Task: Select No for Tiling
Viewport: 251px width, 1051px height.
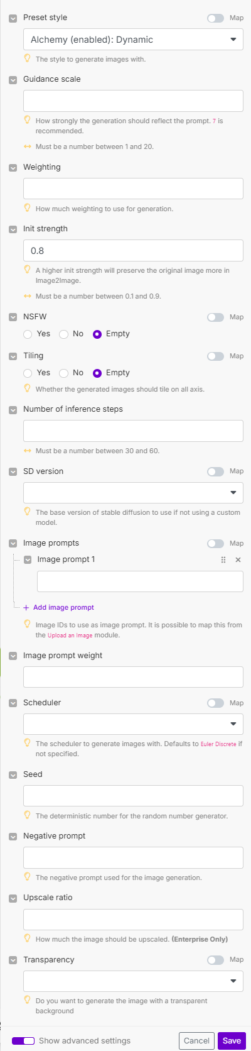Action: (63, 373)
